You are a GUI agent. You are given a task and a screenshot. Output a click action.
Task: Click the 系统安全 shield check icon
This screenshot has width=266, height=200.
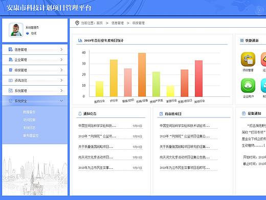[x=10, y=101]
